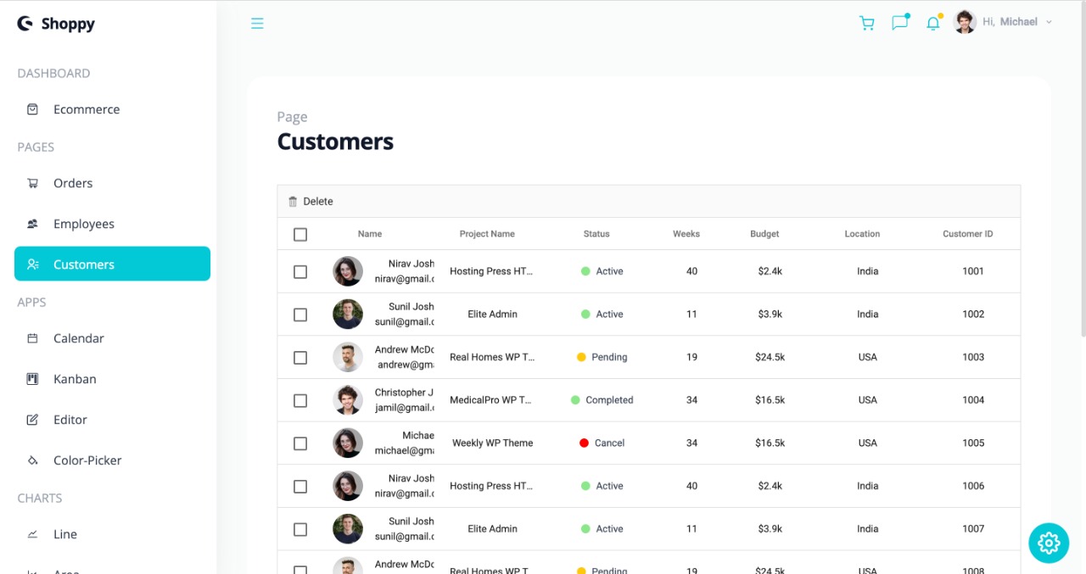Toggle the hamburger sidebar menu
The image size is (1086, 574).
point(257,24)
